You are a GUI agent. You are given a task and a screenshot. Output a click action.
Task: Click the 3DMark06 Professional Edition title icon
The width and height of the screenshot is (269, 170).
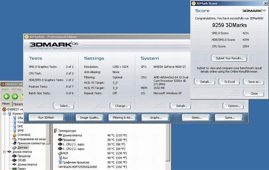tap(27, 37)
